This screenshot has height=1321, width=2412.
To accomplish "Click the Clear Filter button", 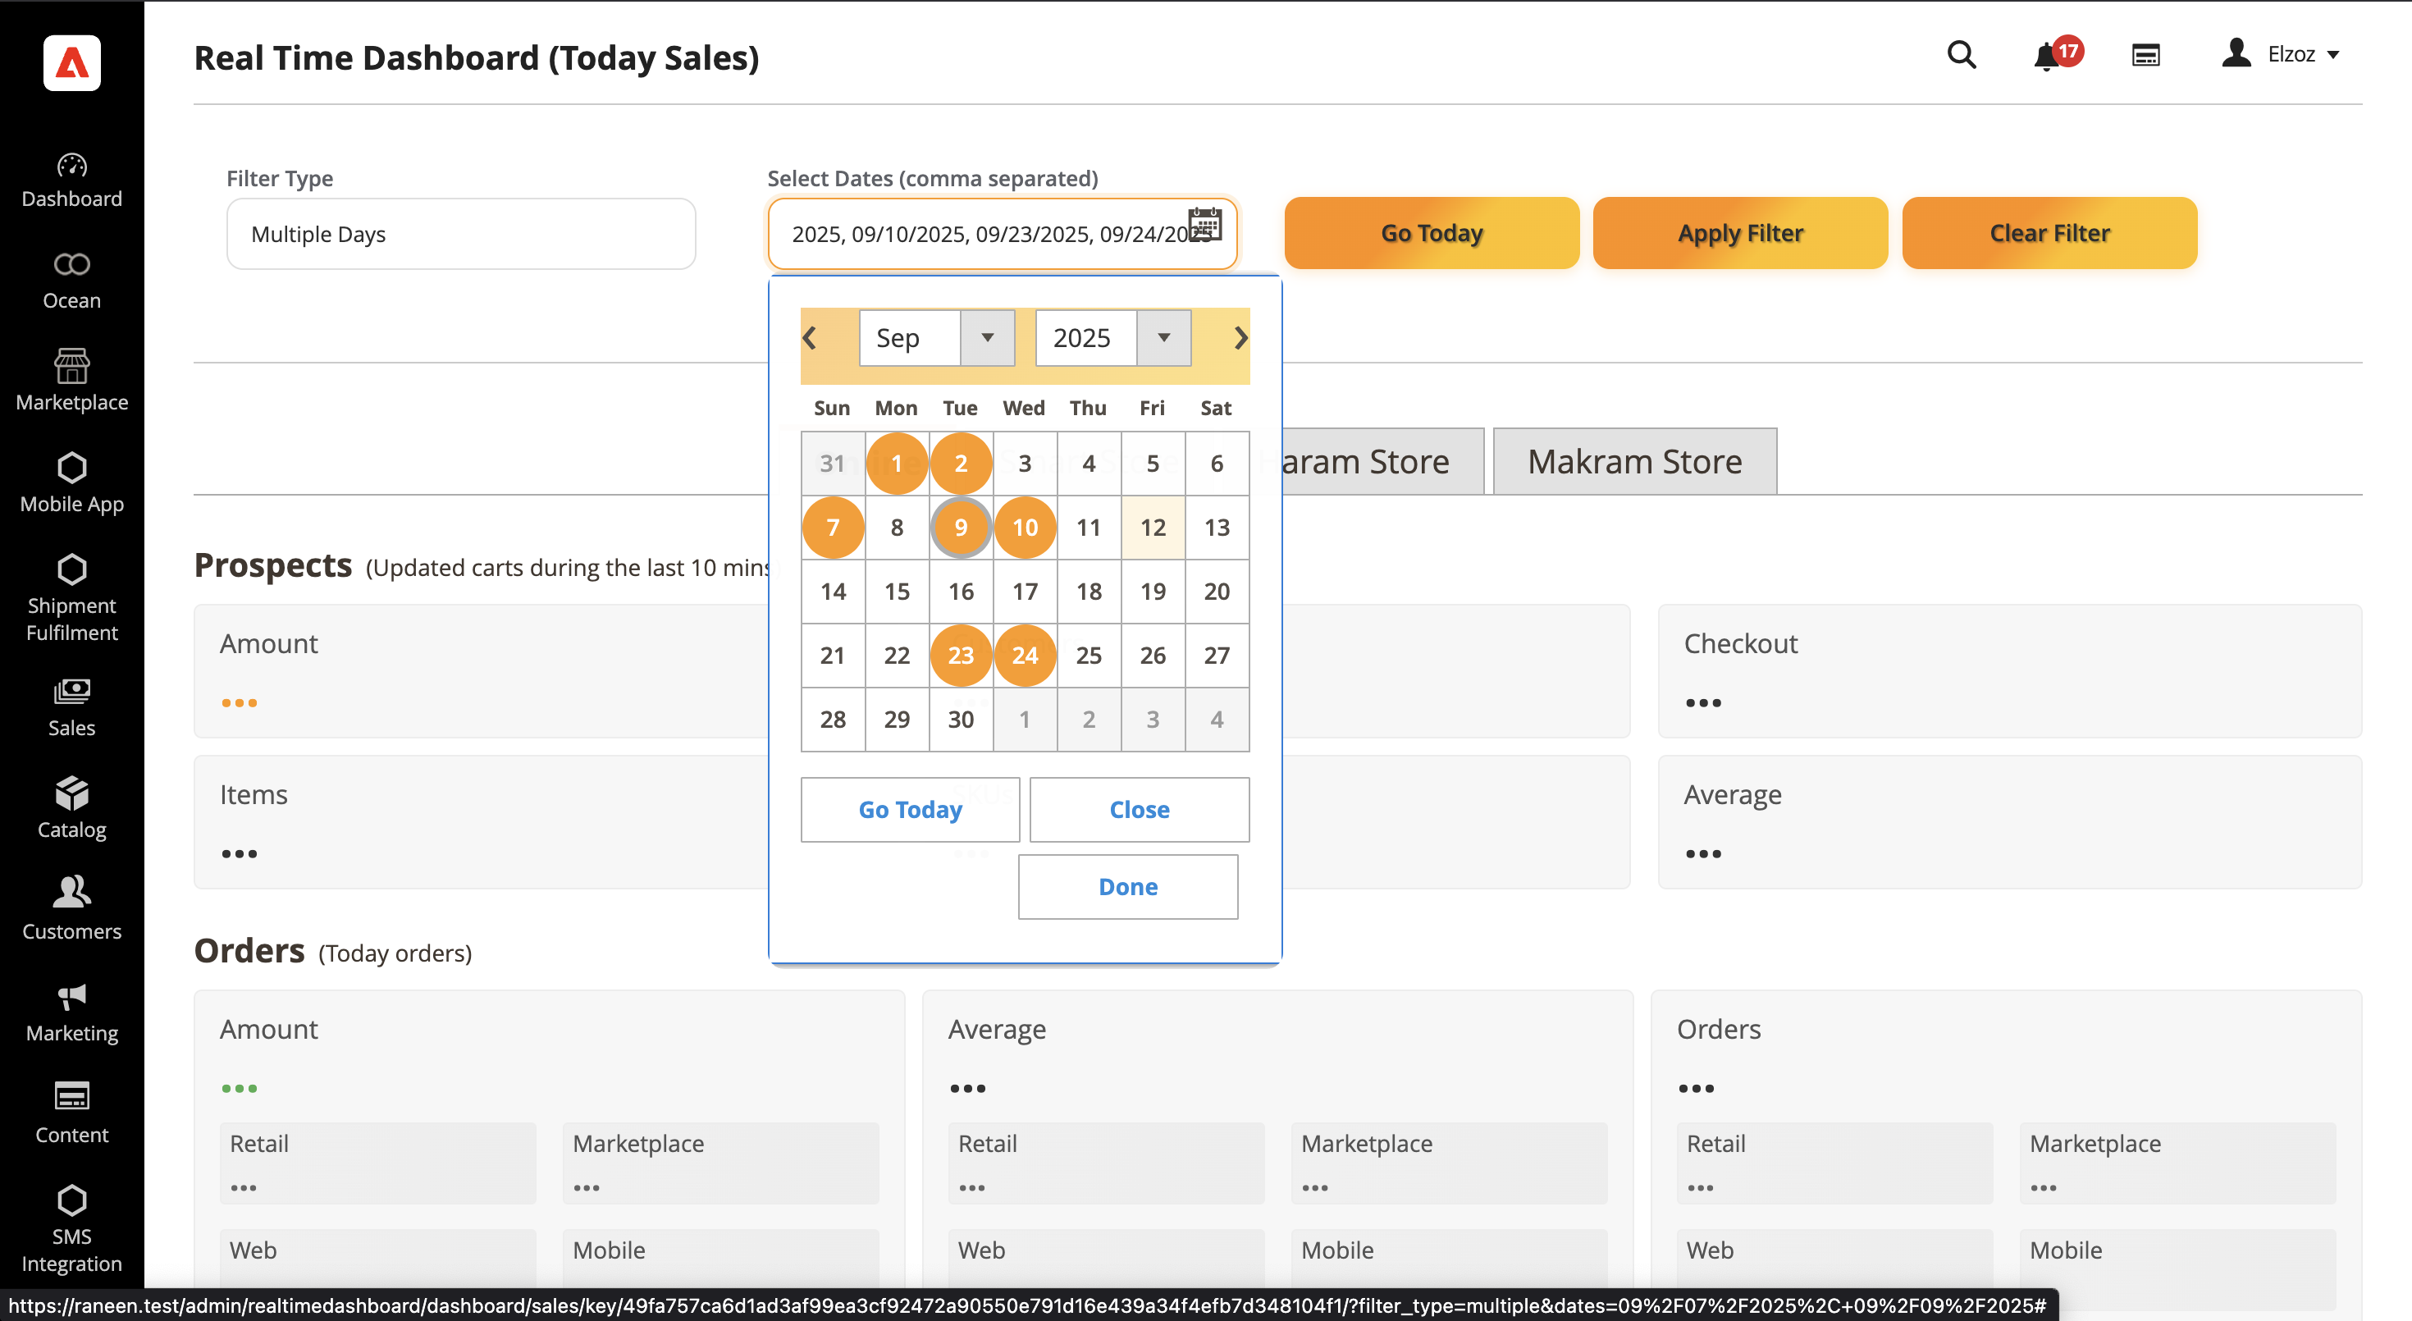I will 2049,233.
